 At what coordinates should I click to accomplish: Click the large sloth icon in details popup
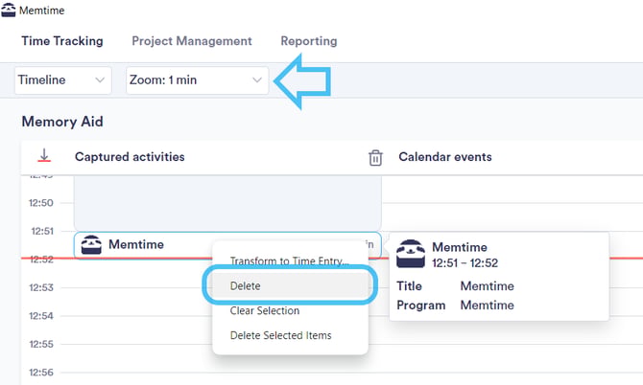click(x=411, y=254)
